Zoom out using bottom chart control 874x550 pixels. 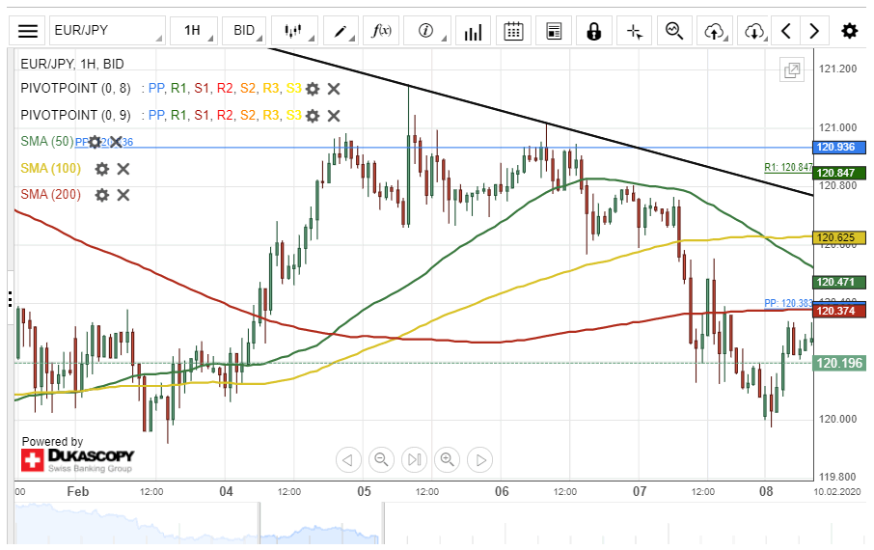pyautogui.click(x=381, y=459)
